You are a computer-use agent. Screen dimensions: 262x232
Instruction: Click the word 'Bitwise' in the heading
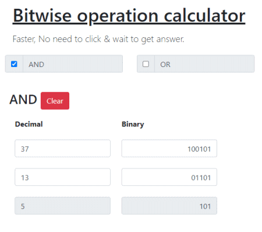(x=43, y=16)
